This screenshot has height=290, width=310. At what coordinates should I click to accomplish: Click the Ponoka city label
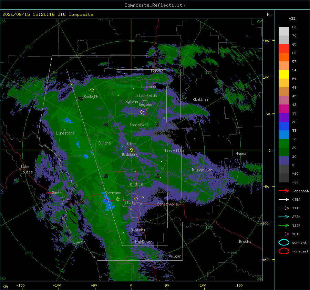pyautogui.click(x=157, y=71)
